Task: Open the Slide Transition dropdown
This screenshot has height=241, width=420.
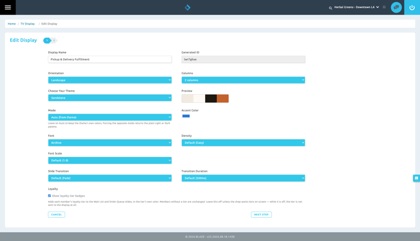Action: click(110, 178)
